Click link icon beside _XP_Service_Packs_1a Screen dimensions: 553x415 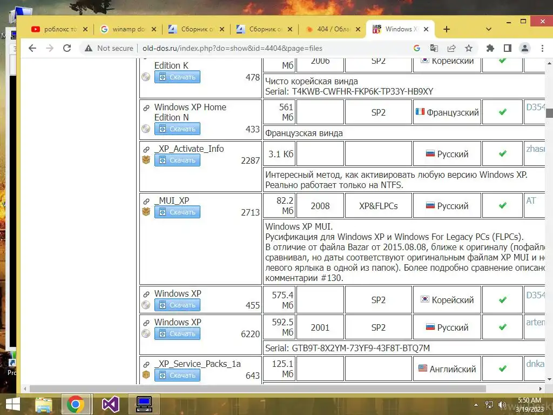point(146,365)
